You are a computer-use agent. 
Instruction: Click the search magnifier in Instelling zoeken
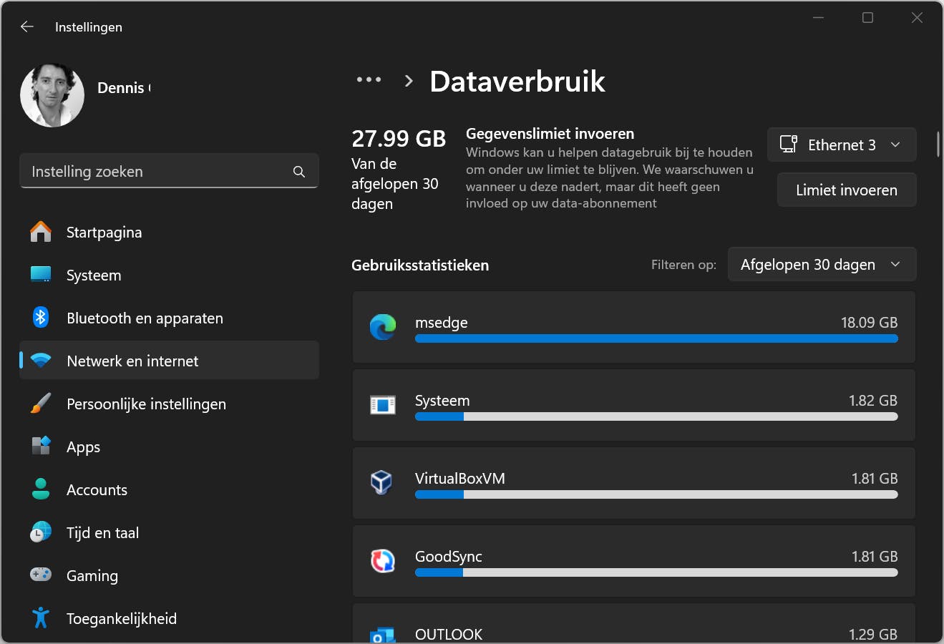point(298,171)
